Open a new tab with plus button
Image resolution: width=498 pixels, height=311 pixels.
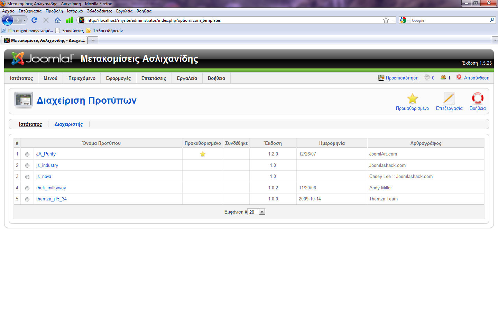pos(93,40)
